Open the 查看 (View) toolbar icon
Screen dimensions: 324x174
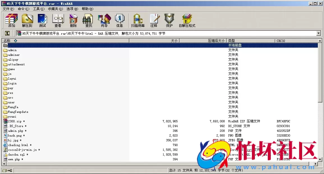point(58,21)
